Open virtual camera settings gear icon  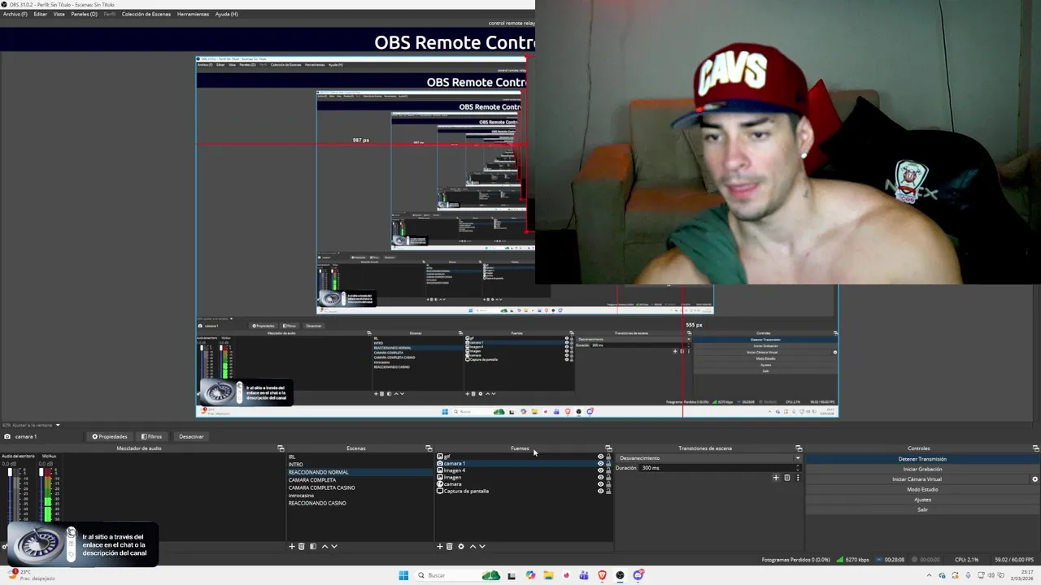pyautogui.click(x=1034, y=479)
